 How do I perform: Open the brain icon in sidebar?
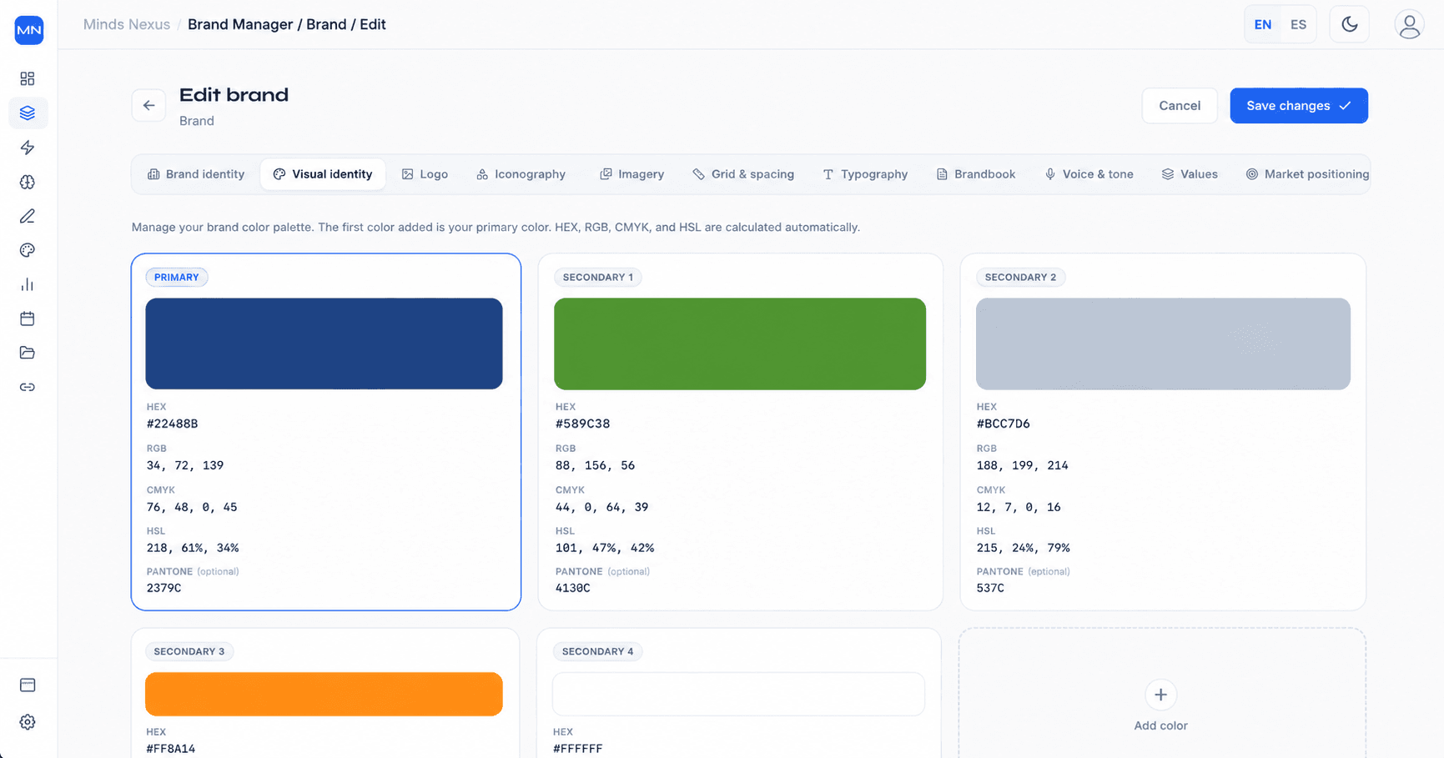point(28,182)
